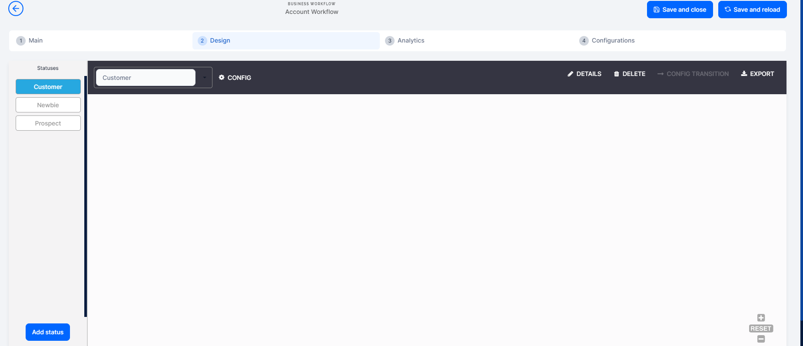This screenshot has width=803, height=346.
Task: Click the CONFIG TRANSITION arrow option
Action: [x=693, y=74]
